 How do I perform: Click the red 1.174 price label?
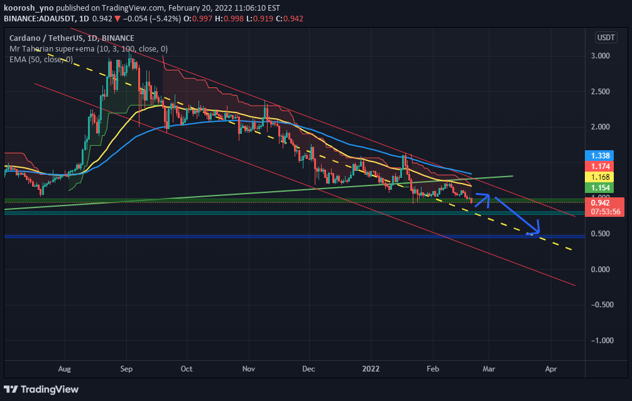600,166
